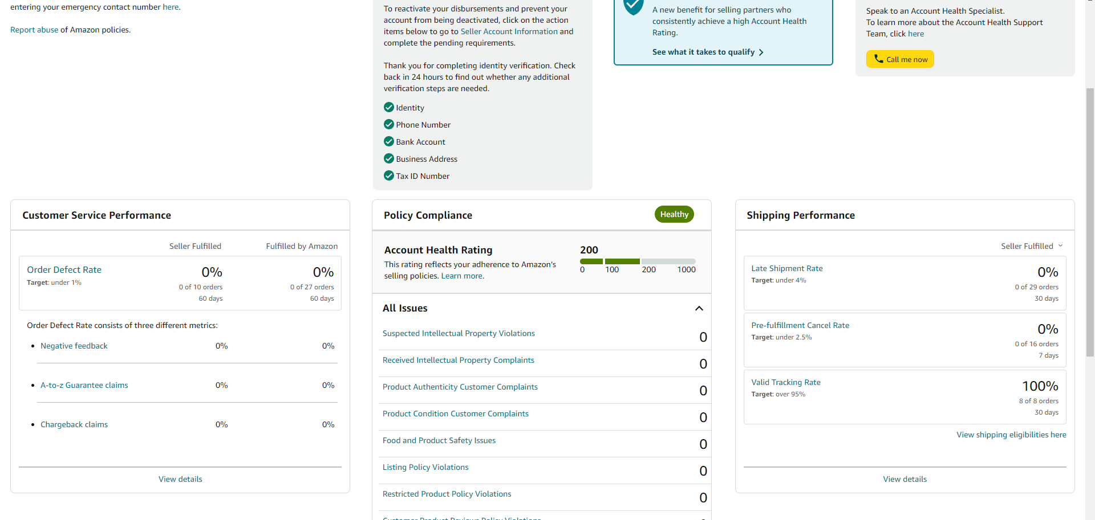Open Order Defect Rate details
Image resolution: width=1095 pixels, height=520 pixels.
coord(64,269)
